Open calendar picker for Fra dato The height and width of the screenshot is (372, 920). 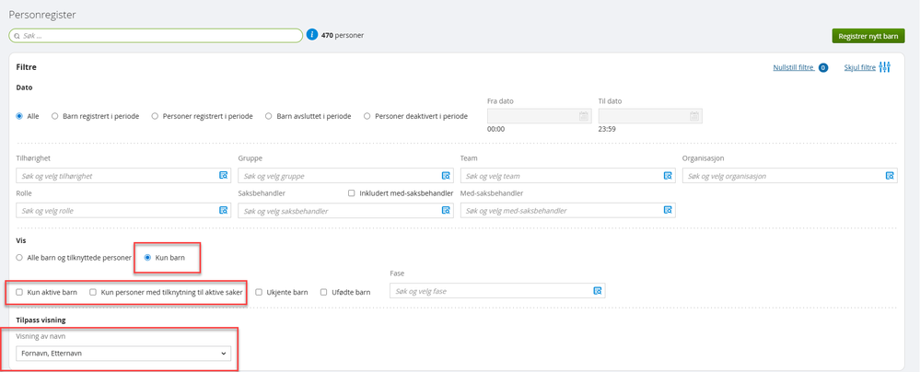tap(584, 116)
